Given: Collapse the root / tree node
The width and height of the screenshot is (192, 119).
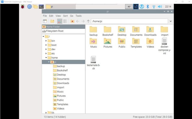Looking at the screenshot, I should coord(43,36).
